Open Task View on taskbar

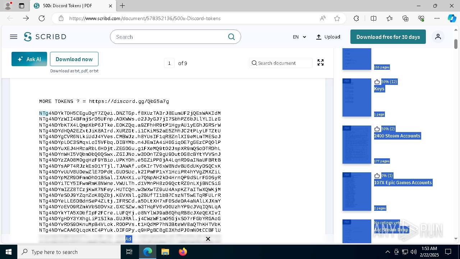click(129, 252)
